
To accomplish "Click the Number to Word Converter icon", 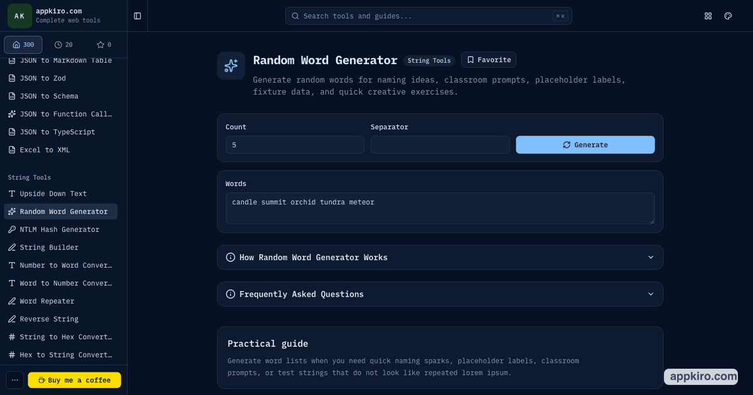I will (x=12, y=265).
